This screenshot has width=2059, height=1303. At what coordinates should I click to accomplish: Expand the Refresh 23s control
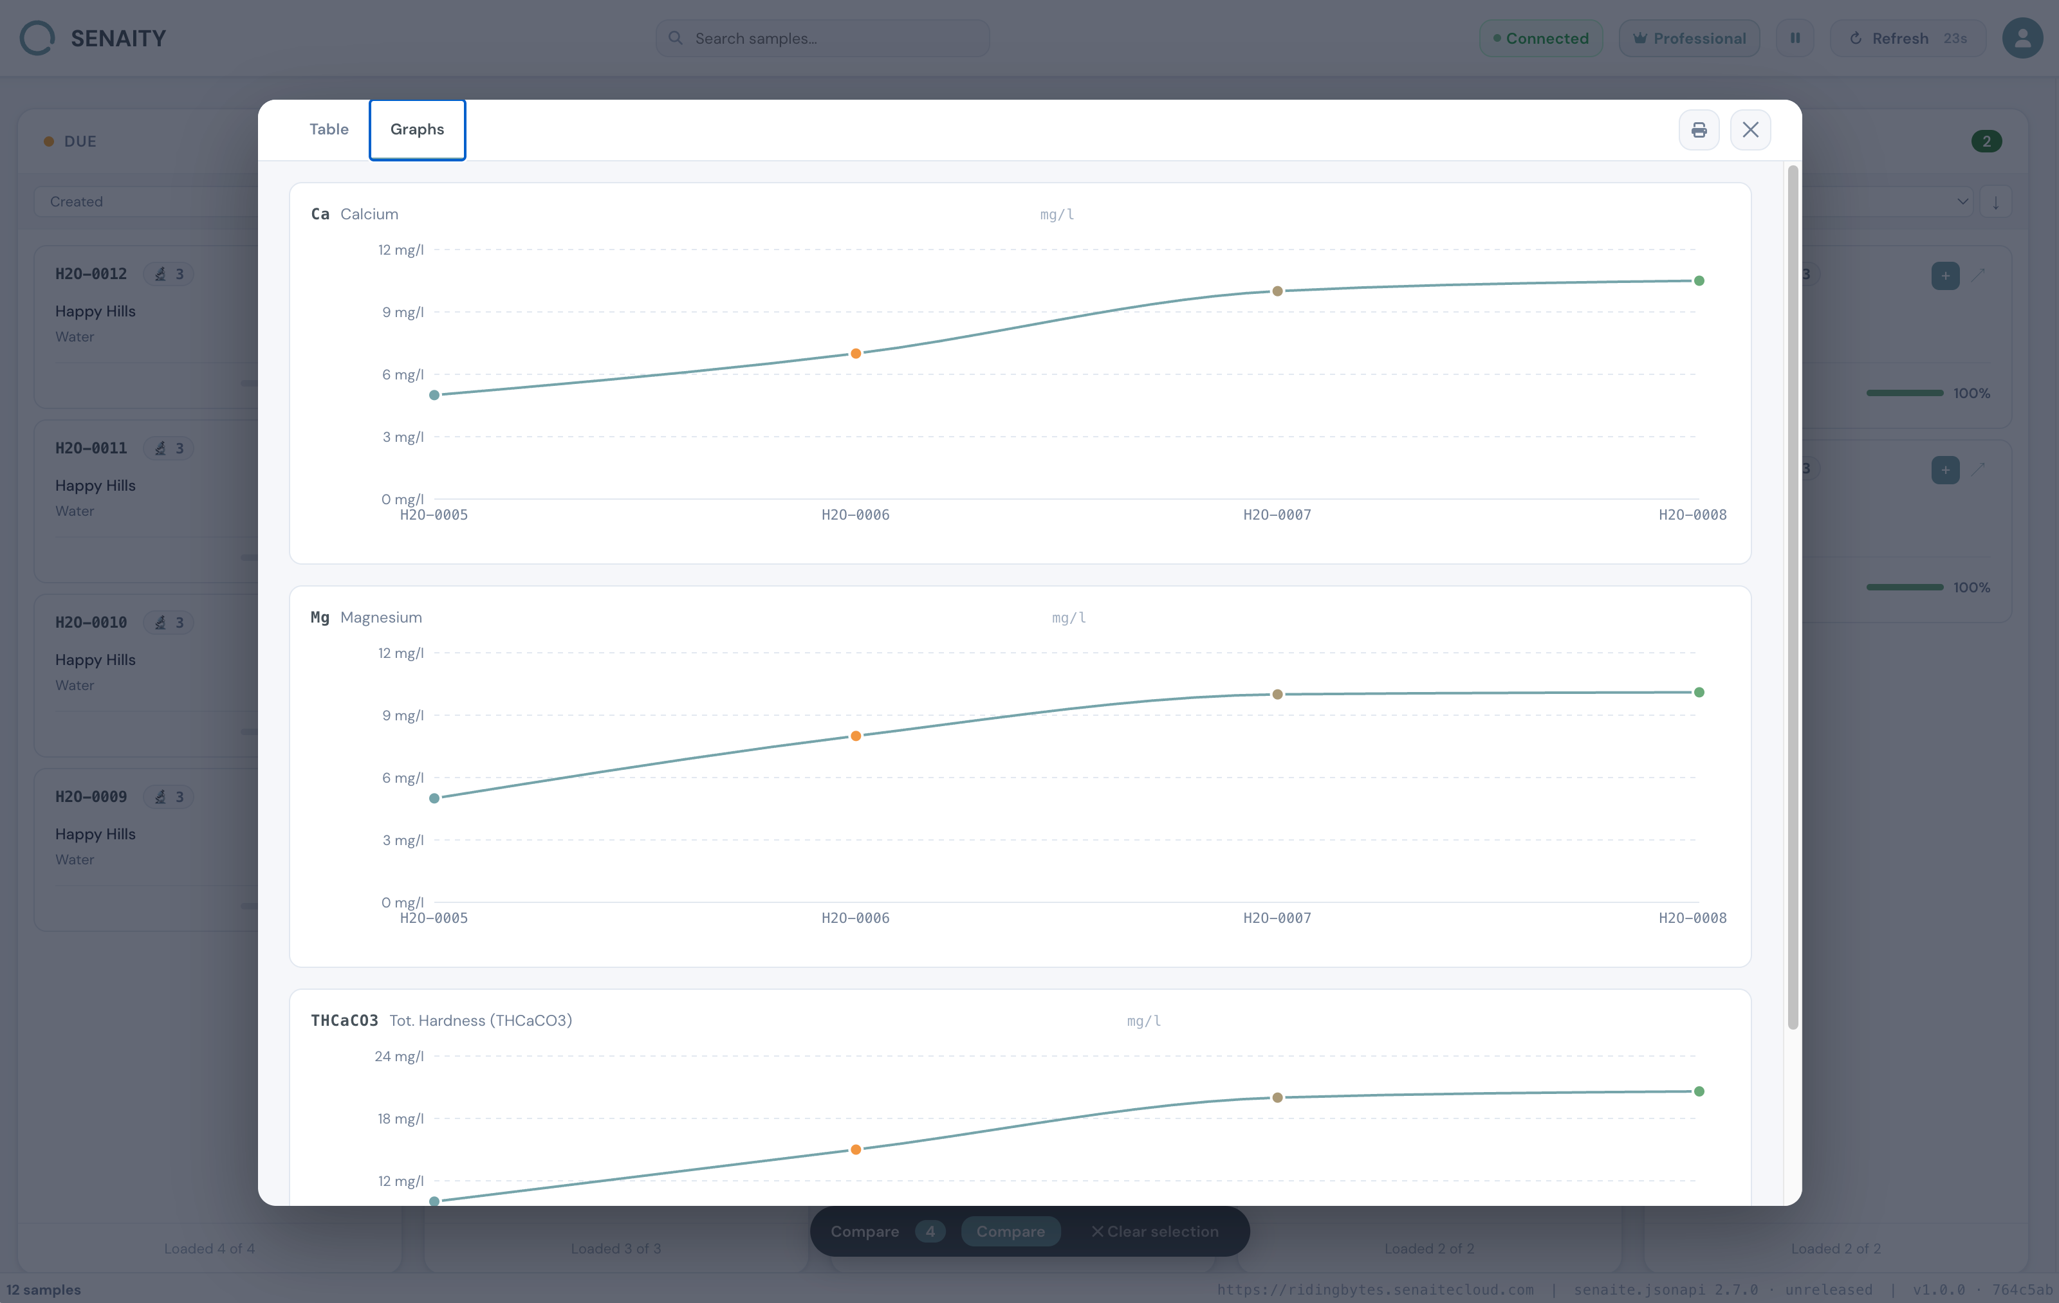(x=1908, y=37)
